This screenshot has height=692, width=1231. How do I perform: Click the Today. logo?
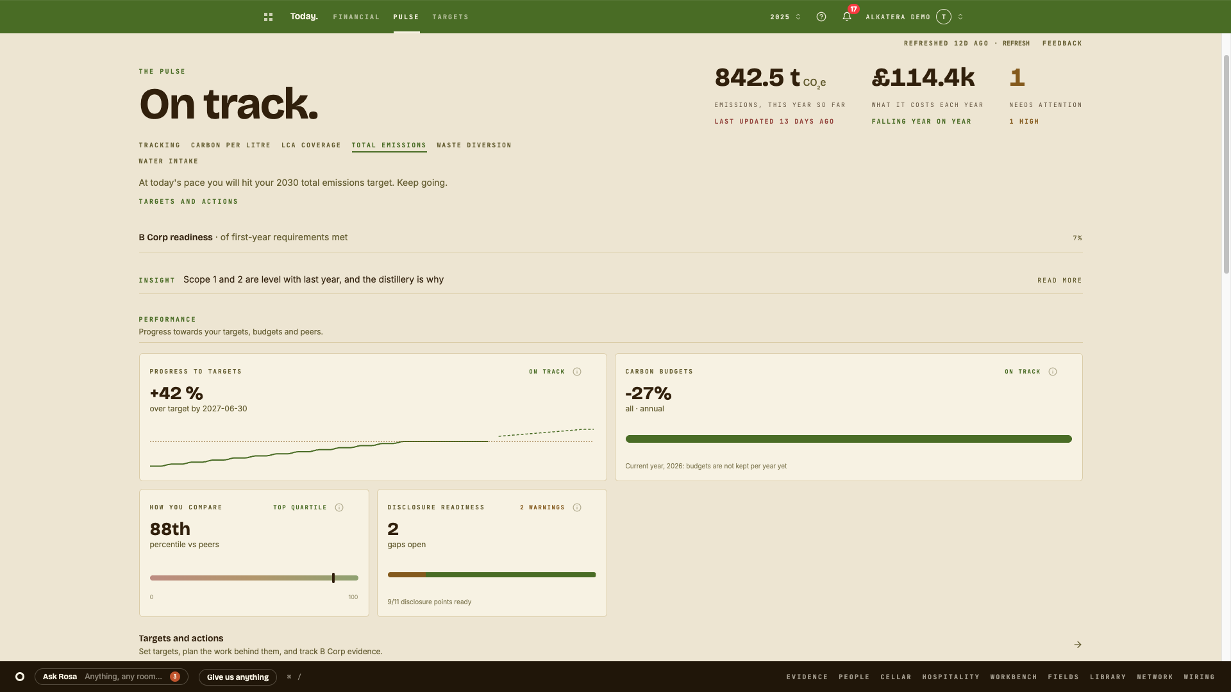point(304,17)
